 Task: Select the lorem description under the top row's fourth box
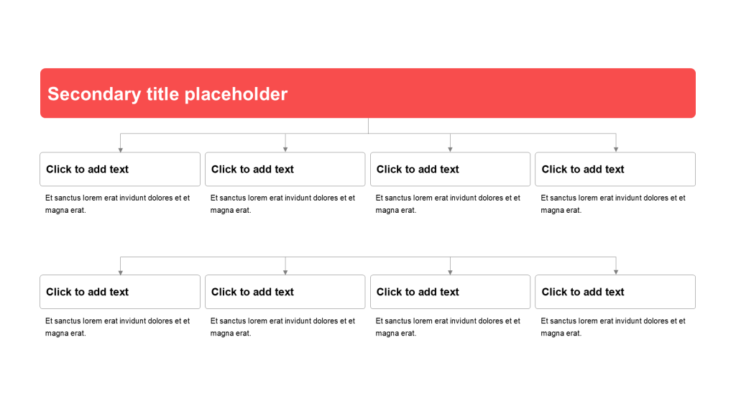[613, 204]
